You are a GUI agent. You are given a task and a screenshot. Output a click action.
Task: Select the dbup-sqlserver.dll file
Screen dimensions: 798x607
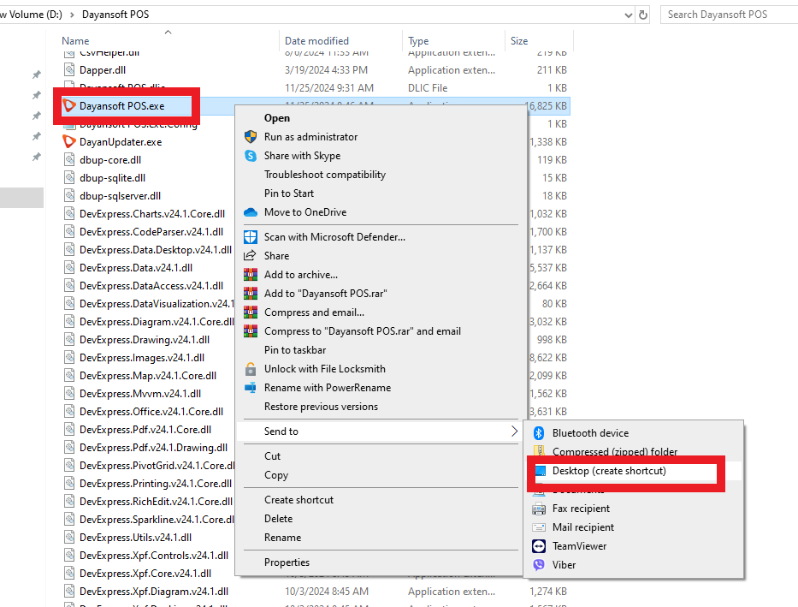pyautogui.click(x=120, y=196)
